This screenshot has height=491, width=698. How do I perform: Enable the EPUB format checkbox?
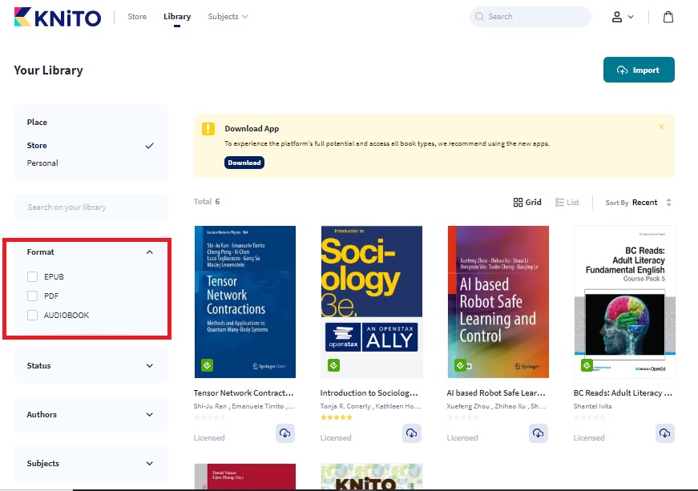(x=33, y=277)
